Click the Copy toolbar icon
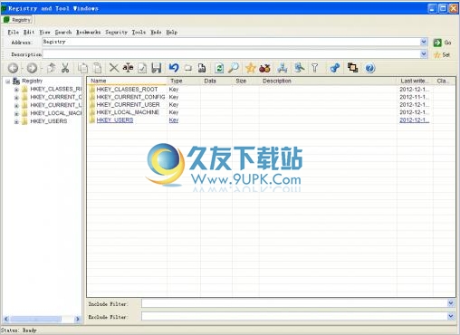The image size is (460, 335). tap(83, 68)
